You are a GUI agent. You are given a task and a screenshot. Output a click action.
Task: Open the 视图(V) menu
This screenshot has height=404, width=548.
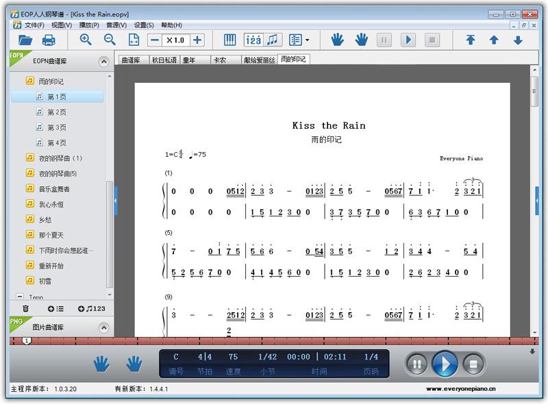pyautogui.click(x=62, y=25)
